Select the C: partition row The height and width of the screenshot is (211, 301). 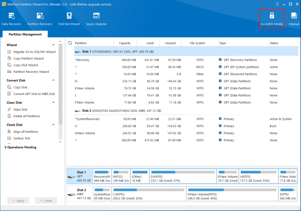[186, 126]
